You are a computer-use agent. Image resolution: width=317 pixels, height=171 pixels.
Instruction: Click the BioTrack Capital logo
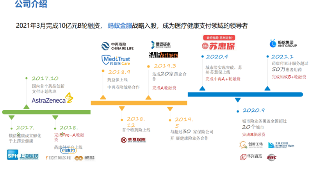[161, 45]
